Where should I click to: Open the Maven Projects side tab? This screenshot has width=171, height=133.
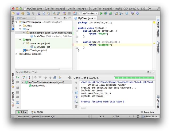coord(158,28)
